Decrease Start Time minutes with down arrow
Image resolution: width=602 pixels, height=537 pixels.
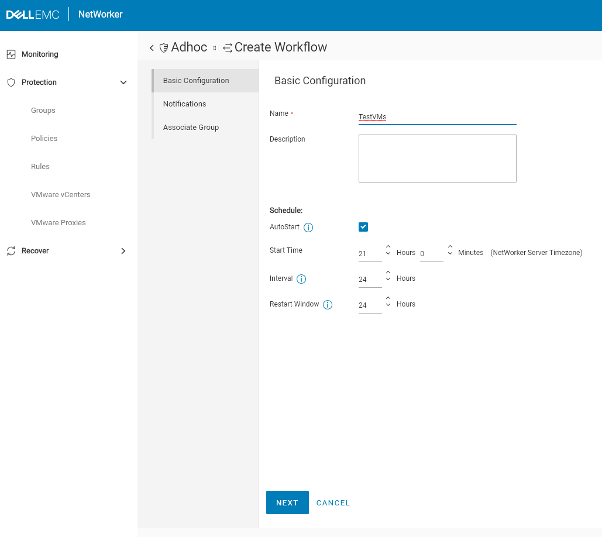click(450, 253)
